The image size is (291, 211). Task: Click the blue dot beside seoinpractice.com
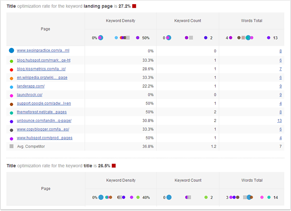click(11, 51)
